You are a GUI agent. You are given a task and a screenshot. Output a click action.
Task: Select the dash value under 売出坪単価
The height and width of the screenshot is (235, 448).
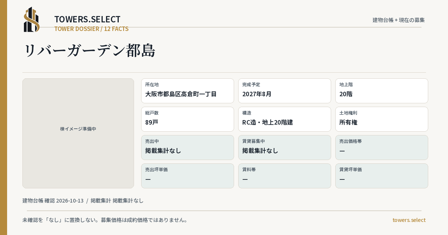(148, 179)
